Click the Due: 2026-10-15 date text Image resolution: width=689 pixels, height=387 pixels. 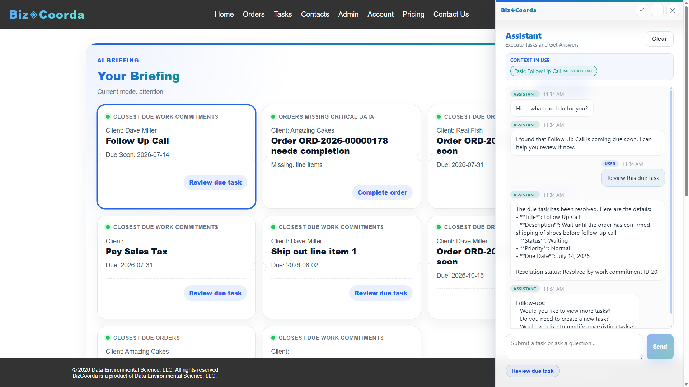[460, 276]
